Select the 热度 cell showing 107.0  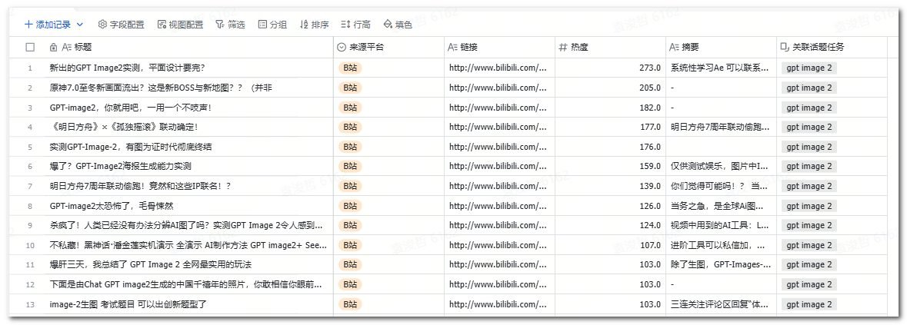[610, 245]
